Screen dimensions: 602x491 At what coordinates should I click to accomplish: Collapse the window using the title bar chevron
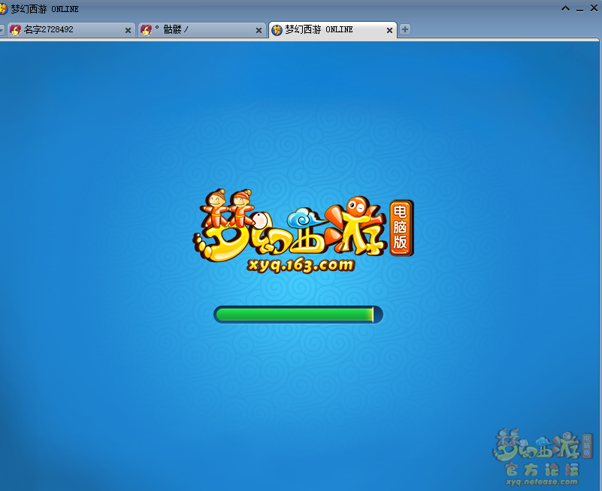[x=565, y=8]
